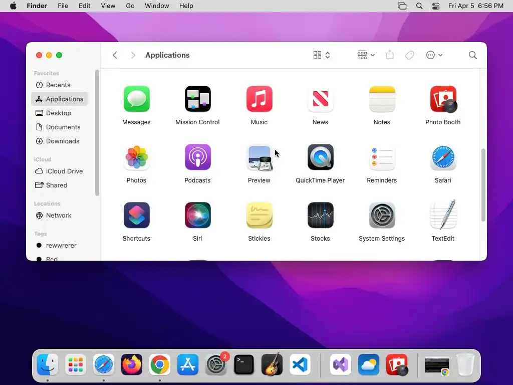The height and width of the screenshot is (385, 513).
Task: Select Safari in the Applications folder
Action: [443, 157]
